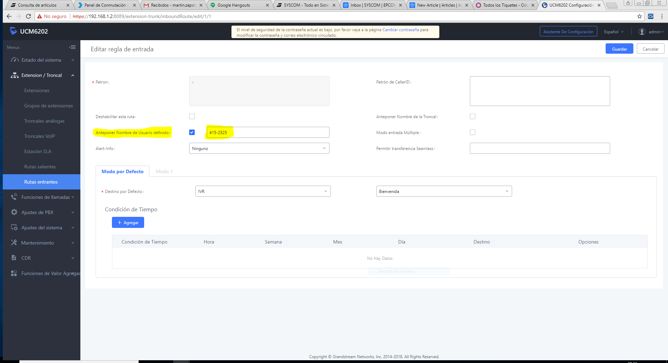Open the Destino por Defecto IVR dropdown
The width and height of the screenshot is (668, 363).
[263, 191]
